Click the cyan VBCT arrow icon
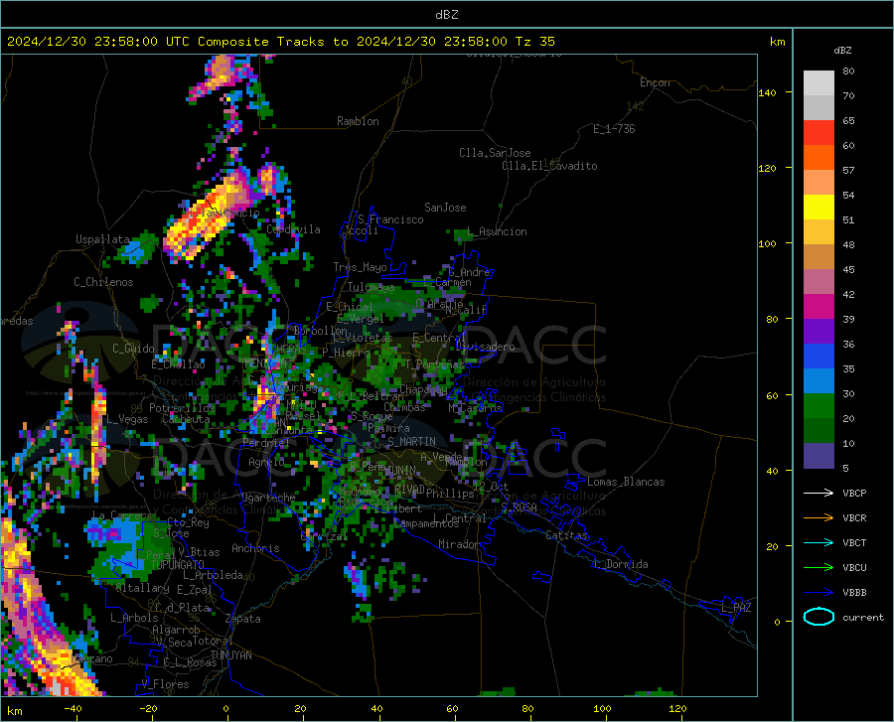The height and width of the screenshot is (722, 894). tap(819, 542)
